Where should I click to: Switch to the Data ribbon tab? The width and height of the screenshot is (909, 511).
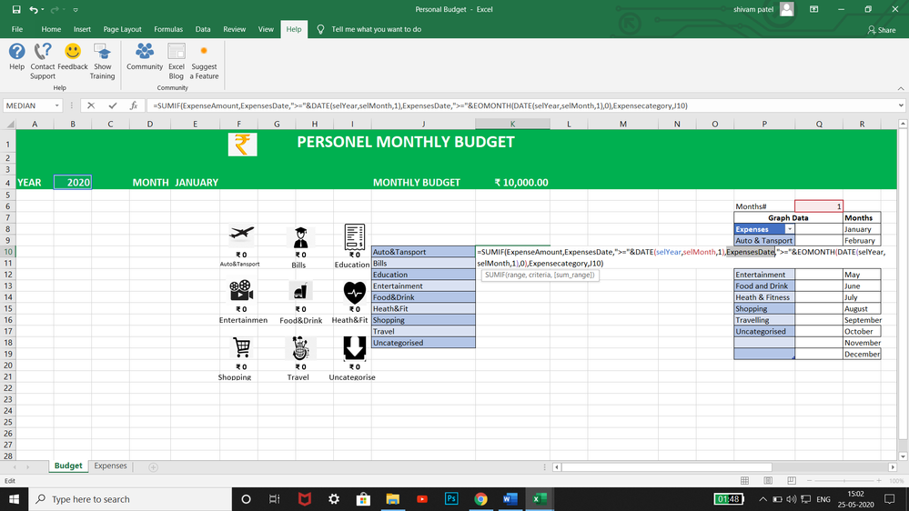(x=203, y=29)
